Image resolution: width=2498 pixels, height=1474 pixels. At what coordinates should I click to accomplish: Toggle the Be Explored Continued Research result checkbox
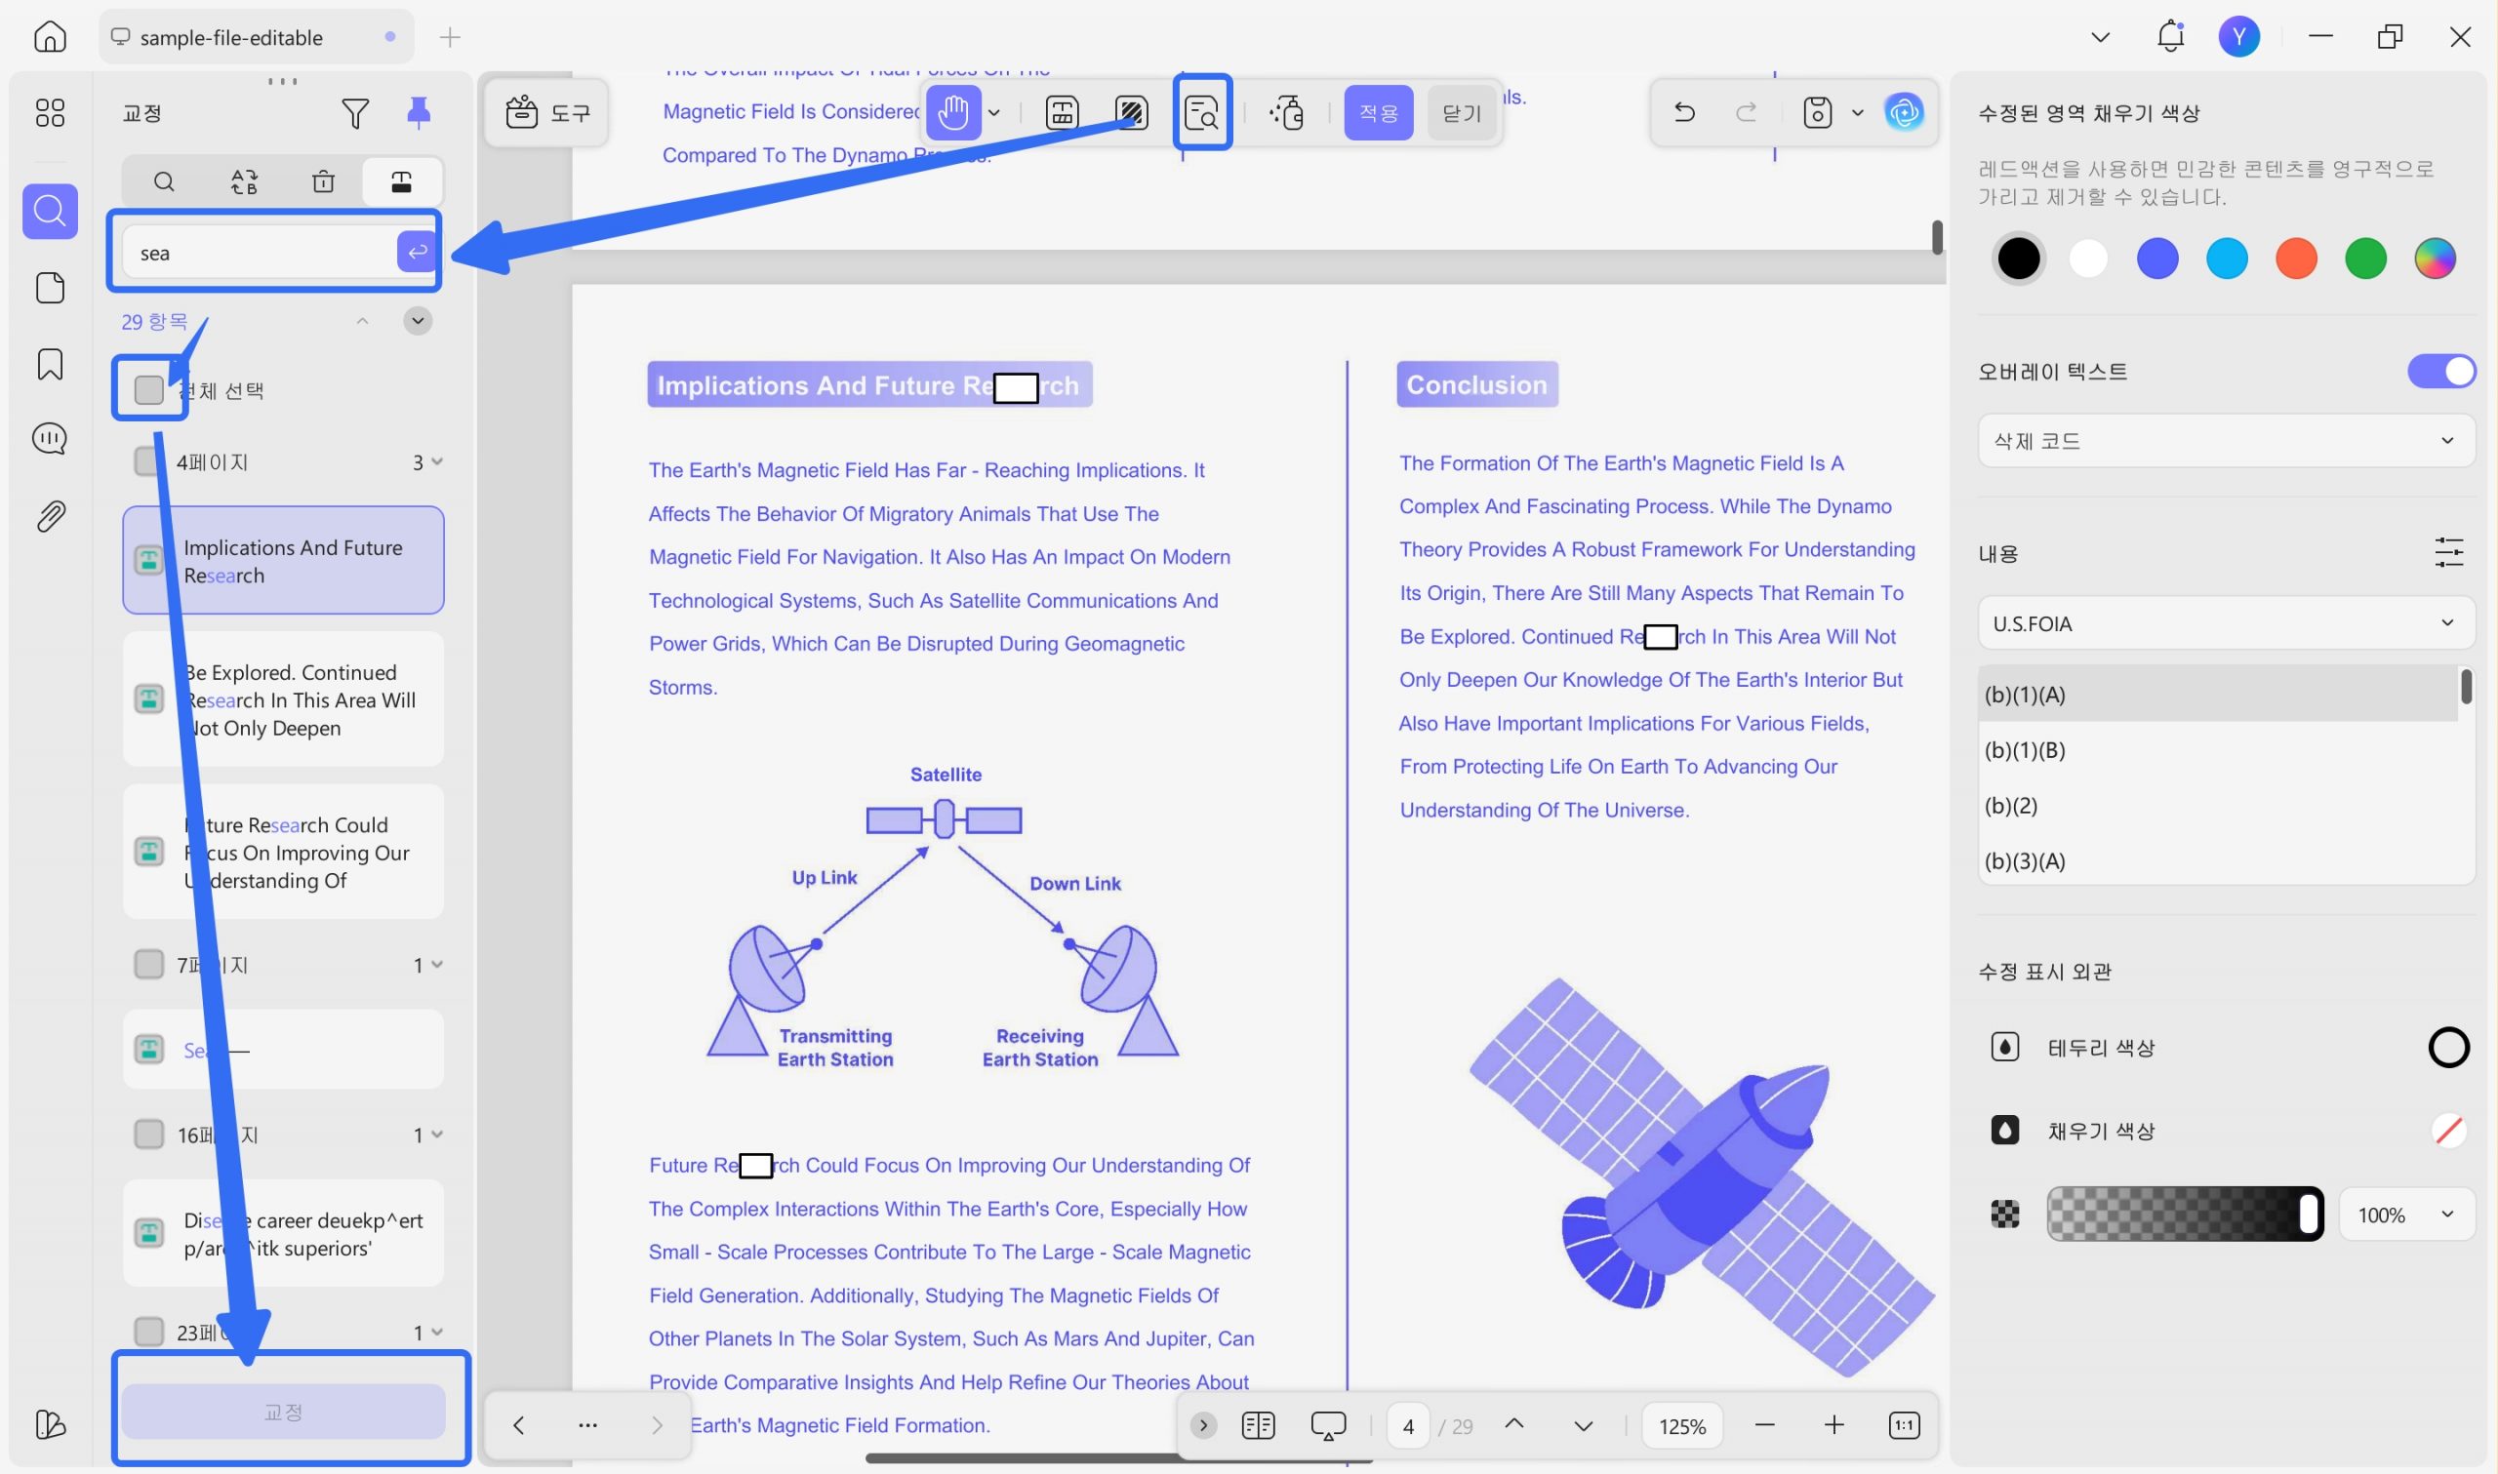coord(149,699)
